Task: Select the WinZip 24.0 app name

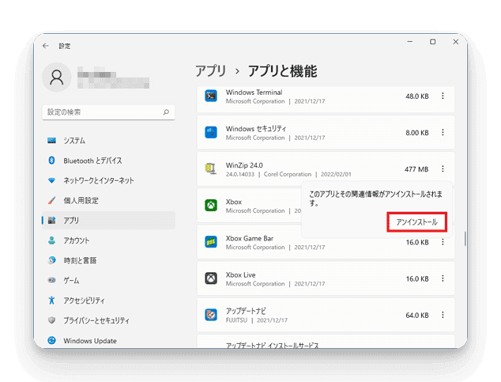Action: tap(244, 165)
